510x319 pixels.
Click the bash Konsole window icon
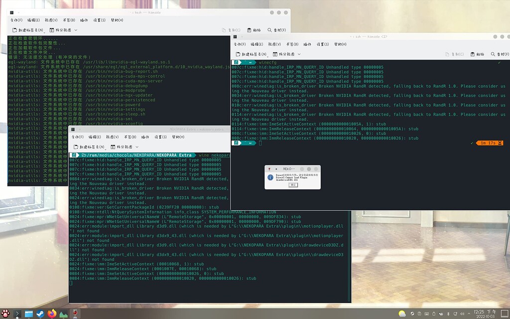tap(12, 12)
